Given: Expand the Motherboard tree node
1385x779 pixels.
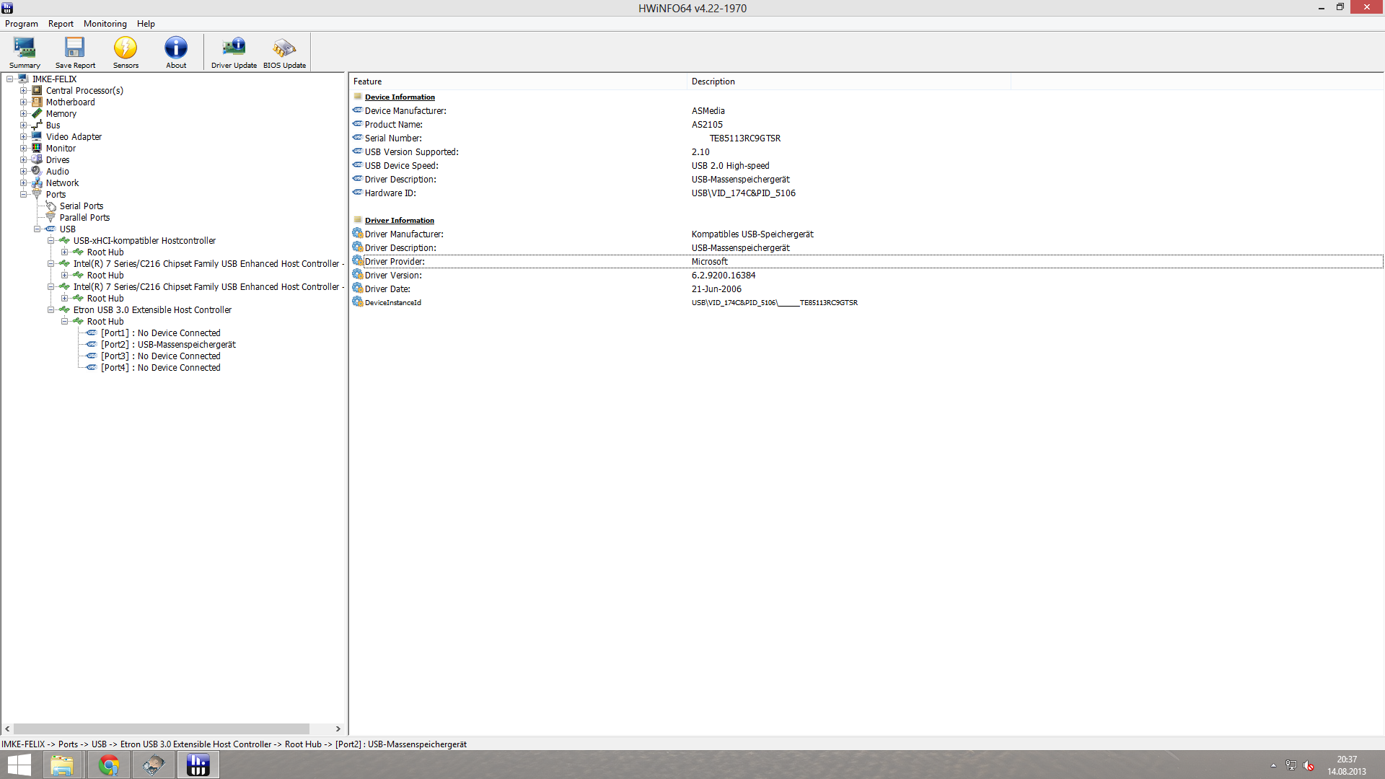Looking at the screenshot, I should pos(23,102).
